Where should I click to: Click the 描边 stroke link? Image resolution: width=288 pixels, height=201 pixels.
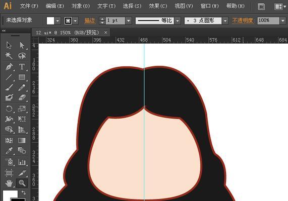[x=90, y=21]
